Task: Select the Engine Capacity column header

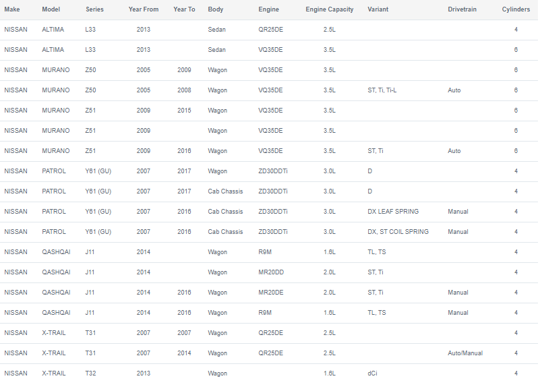Action: pos(330,9)
